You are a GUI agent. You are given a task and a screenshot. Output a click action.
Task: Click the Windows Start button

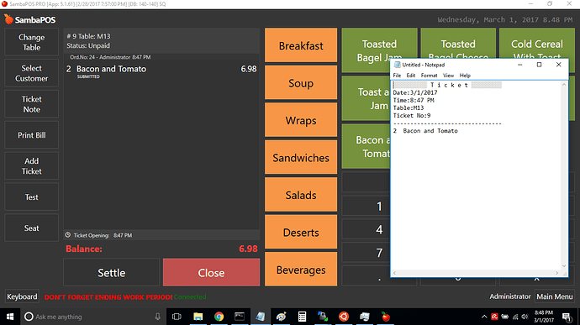[10, 317]
